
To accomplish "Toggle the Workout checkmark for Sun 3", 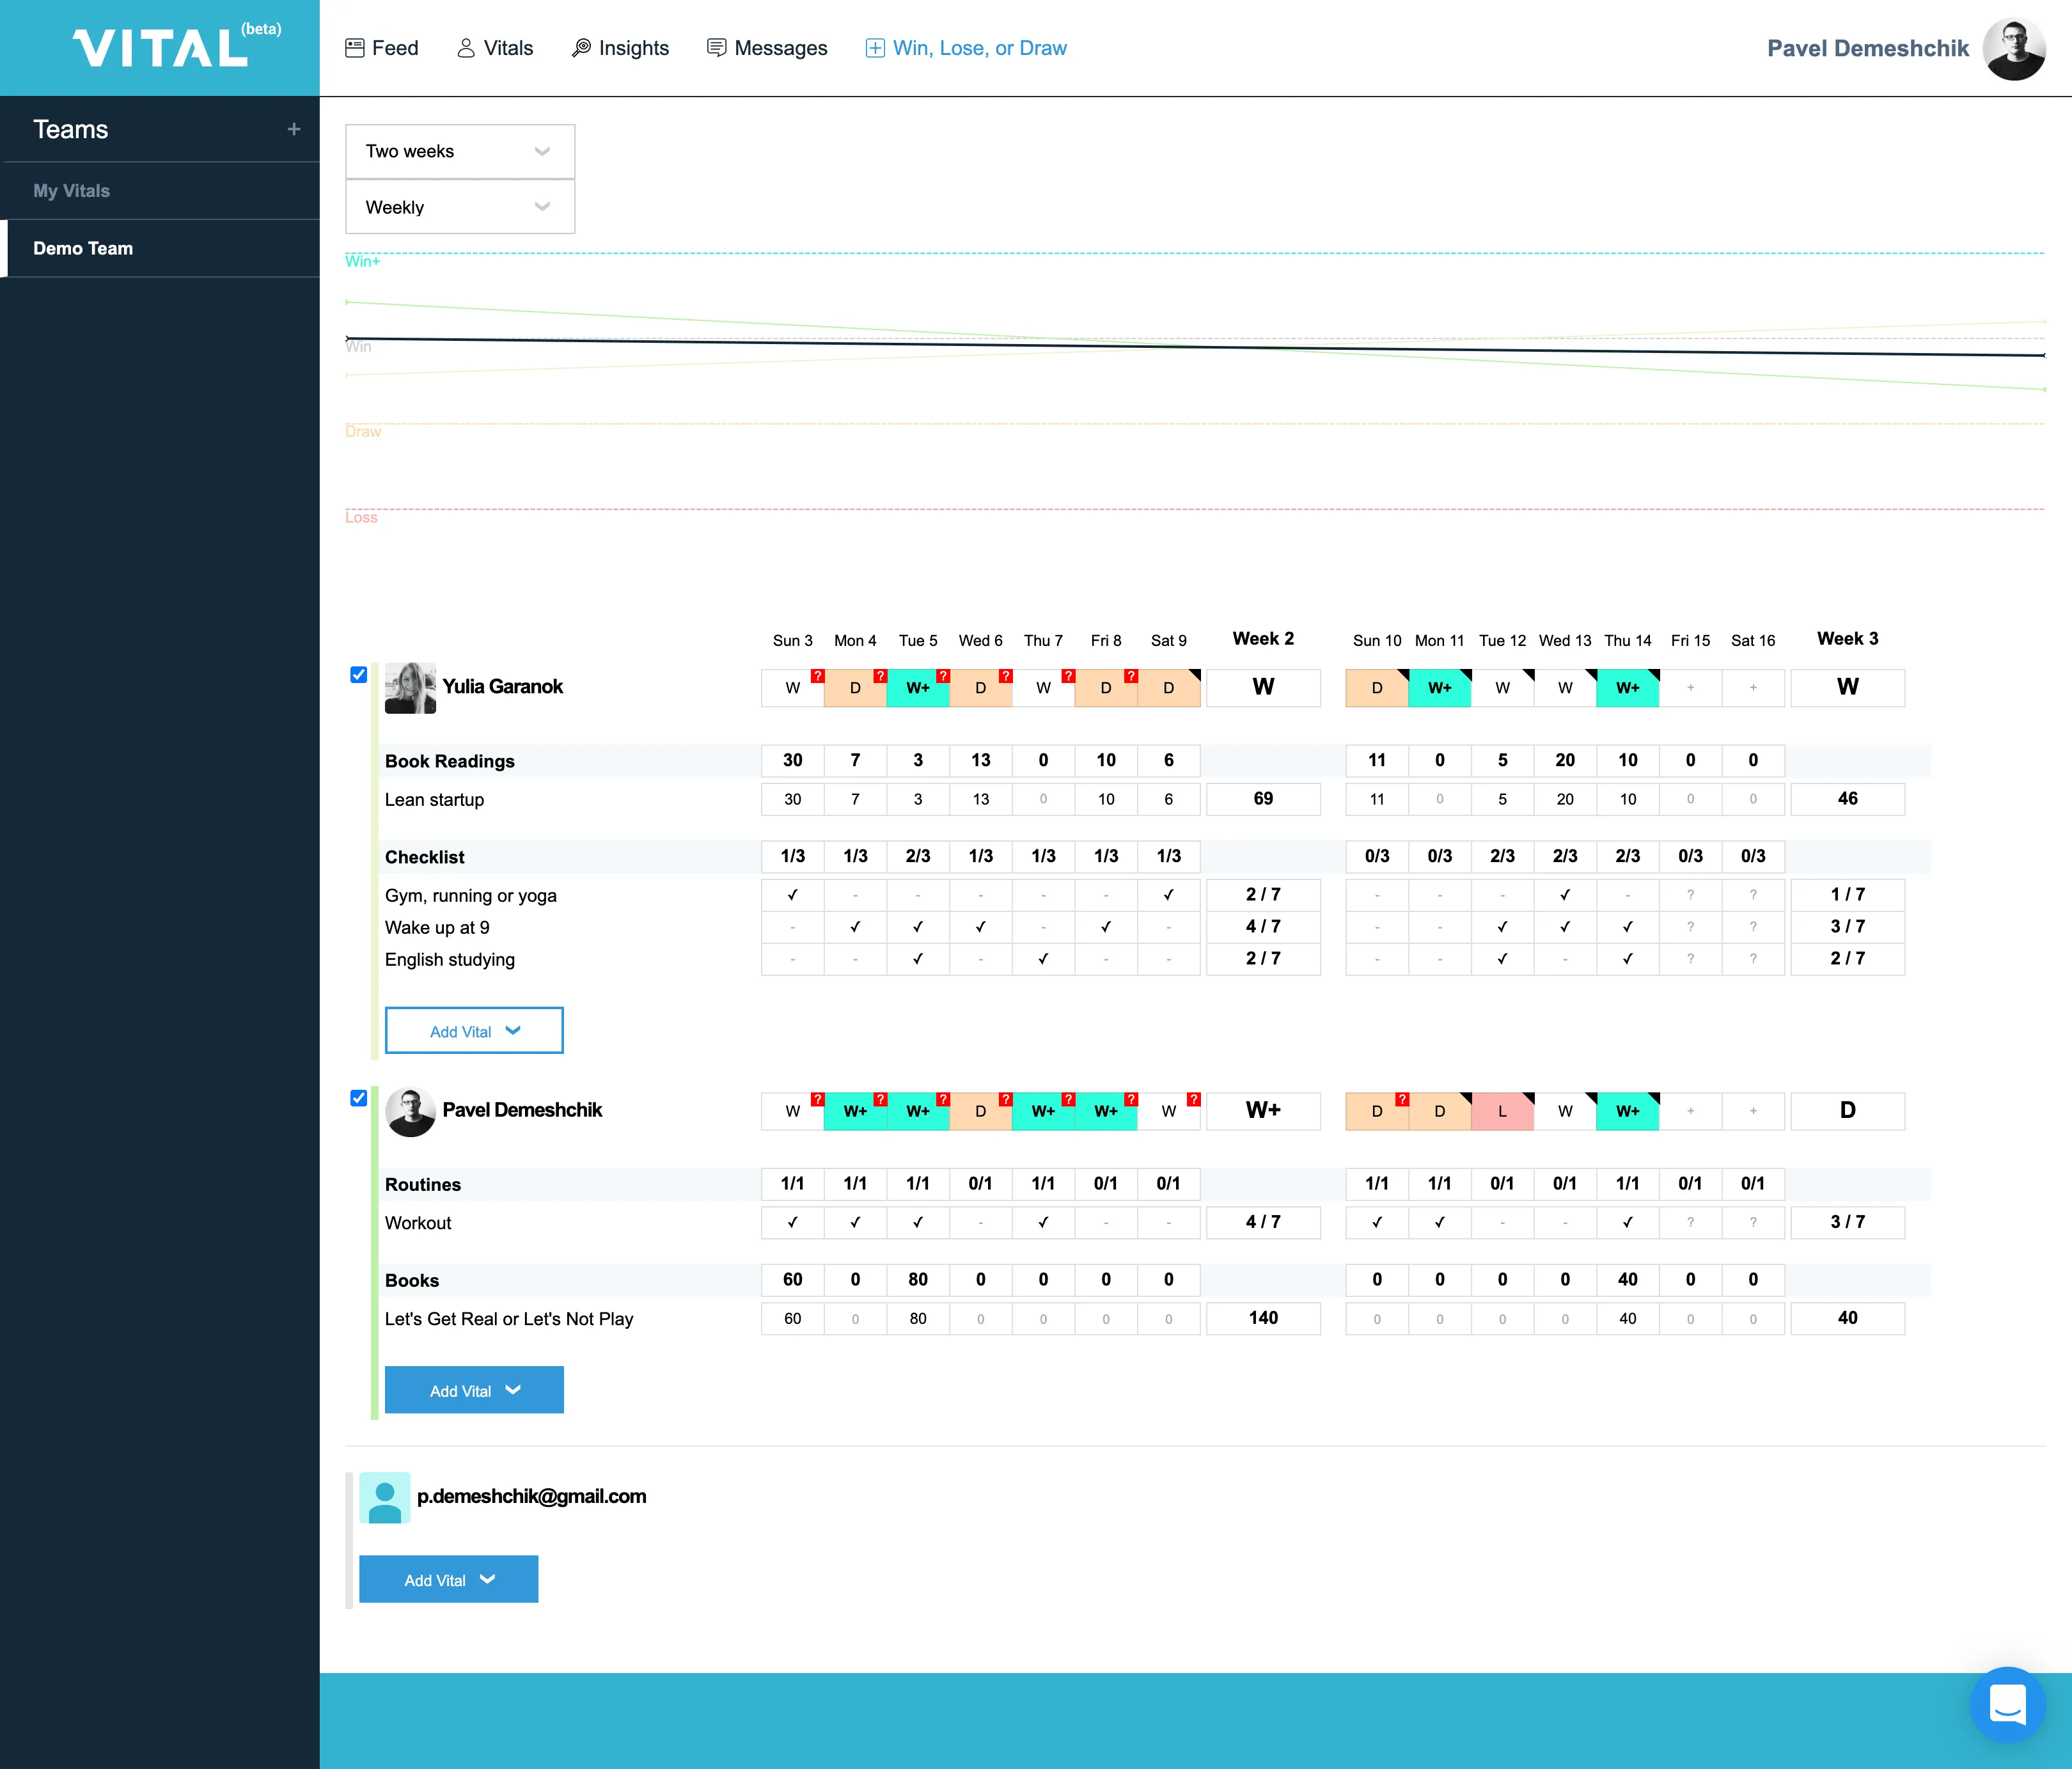I will coord(792,1222).
